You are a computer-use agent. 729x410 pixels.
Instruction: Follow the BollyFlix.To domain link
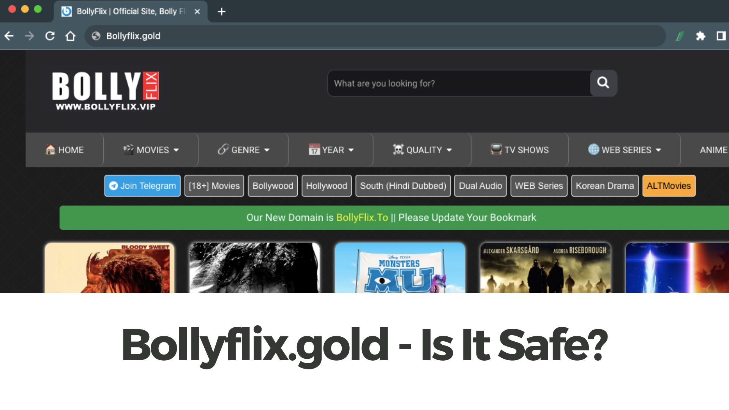362,218
